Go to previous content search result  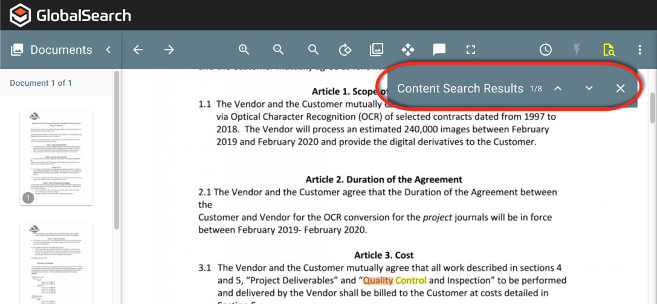[558, 88]
